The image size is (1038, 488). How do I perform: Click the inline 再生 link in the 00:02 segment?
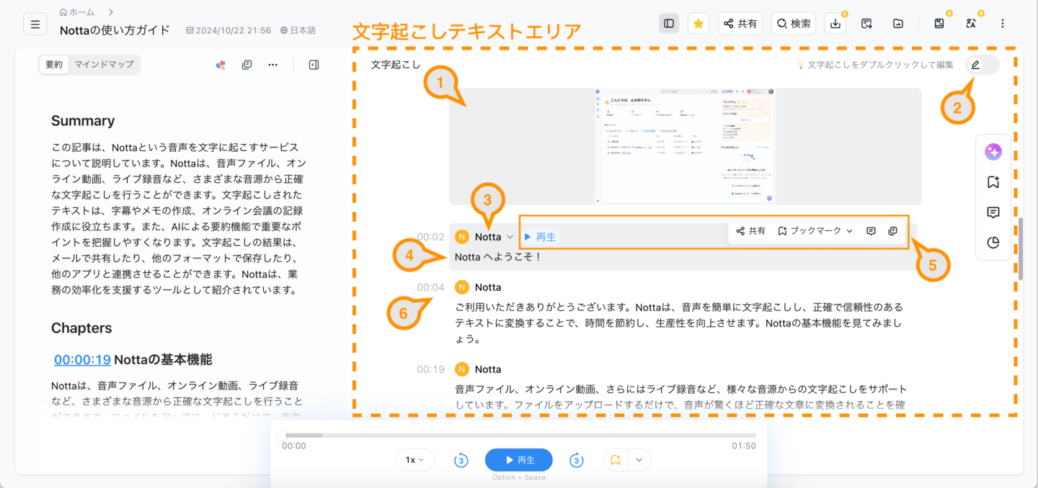(540, 237)
